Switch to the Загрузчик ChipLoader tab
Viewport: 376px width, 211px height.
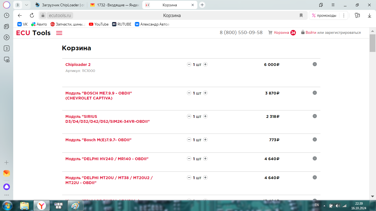coord(61,5)
